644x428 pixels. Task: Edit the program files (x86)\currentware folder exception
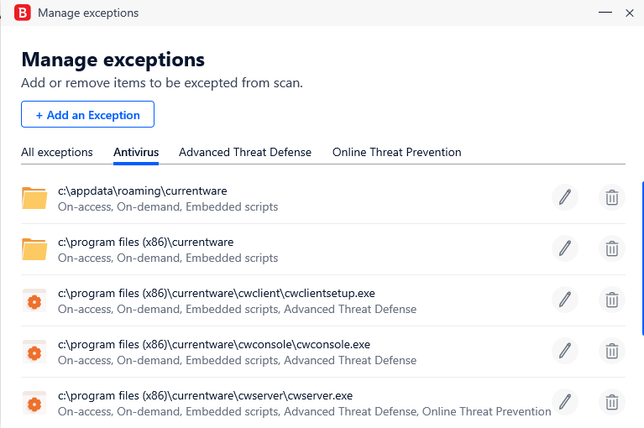pyautogui.click(x=565, y=248)
